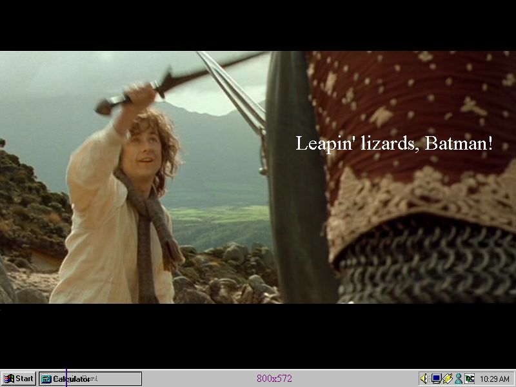
Task: Click the yellow lightning plug tray icon
Action: tap(448, 379)
